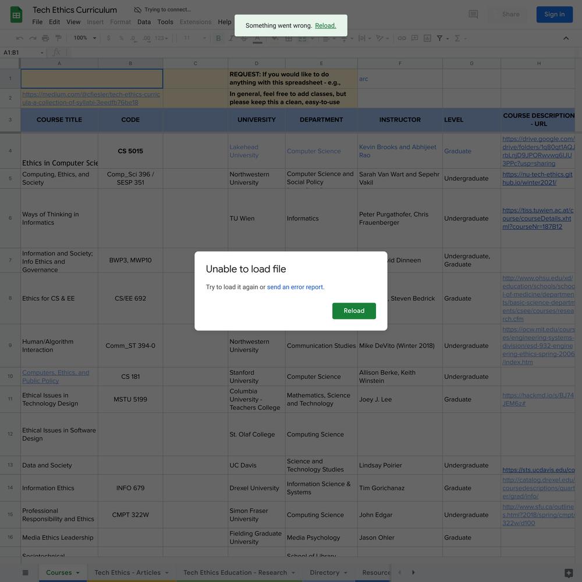
Task: Open the horizontal align dropdown
Action: pos(329,38)
